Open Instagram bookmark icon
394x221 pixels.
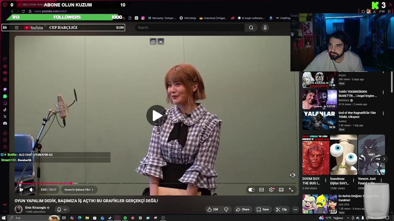click(x=143, y=18)
